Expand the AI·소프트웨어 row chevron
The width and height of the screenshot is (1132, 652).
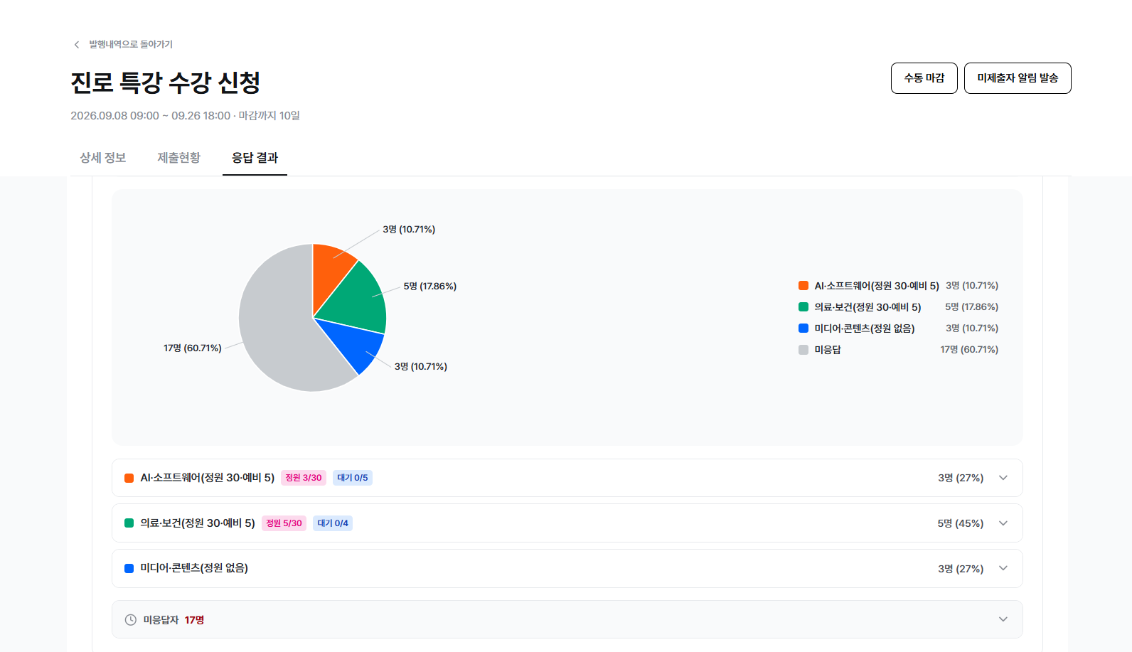coord(1003,478)
